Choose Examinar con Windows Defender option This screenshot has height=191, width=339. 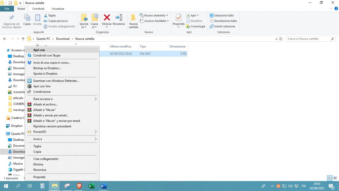[x=56, y=81]
